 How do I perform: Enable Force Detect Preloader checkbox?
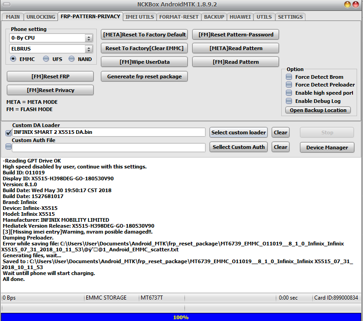click(x=289, y=85)
